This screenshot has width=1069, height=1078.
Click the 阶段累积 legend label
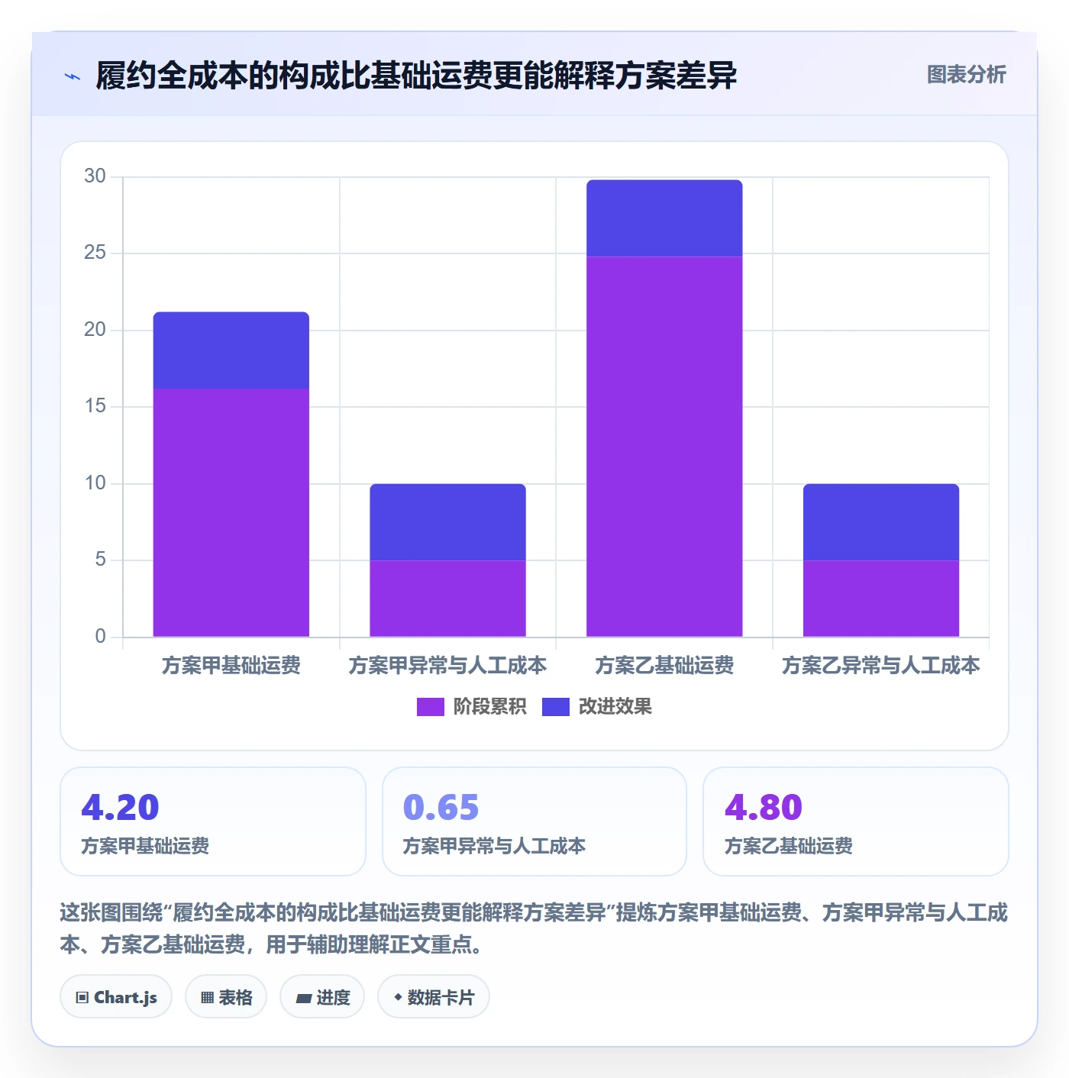[x=489, y=707]
